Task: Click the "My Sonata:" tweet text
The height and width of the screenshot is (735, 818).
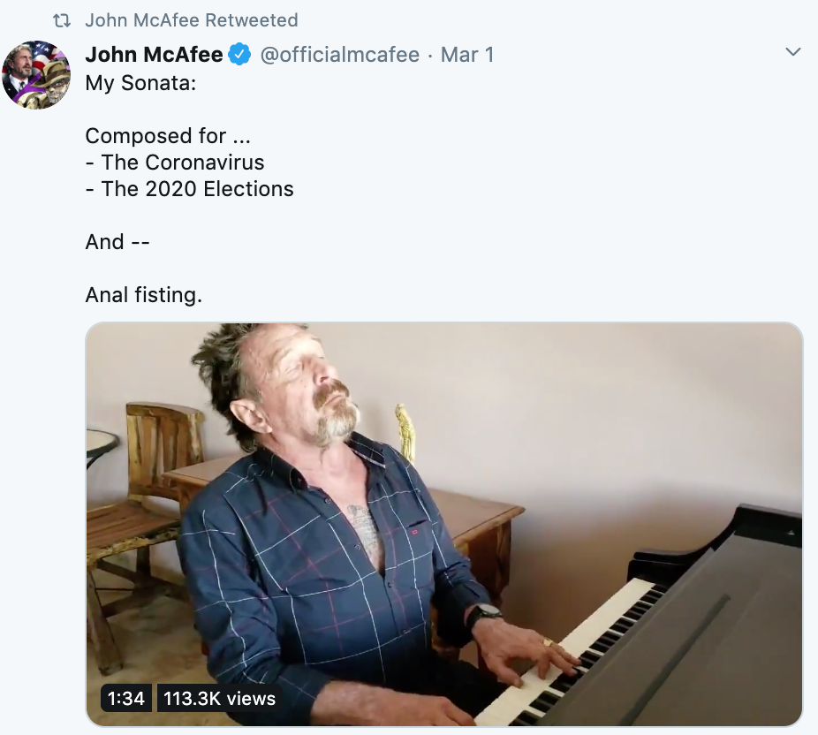Action: tap(141, 84)
